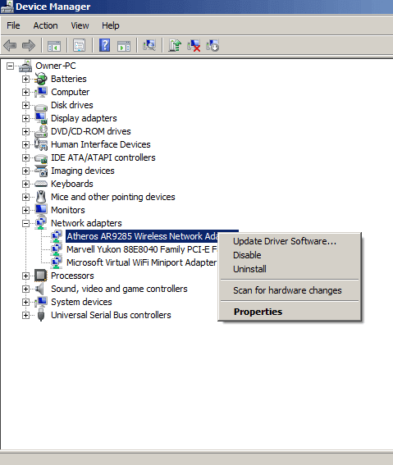Choose Properties in the context menu
This screenshot has height=465, width=393.
pos(258,312)
